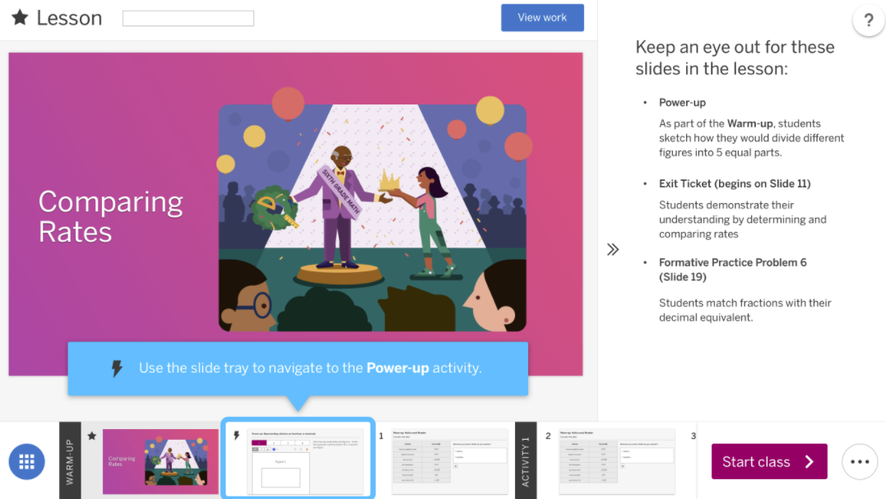Select the highlighted Power-up slide thumbnail
Image resolution: width=886 pixels, height=499 pixels.
[x=299, y=459]
